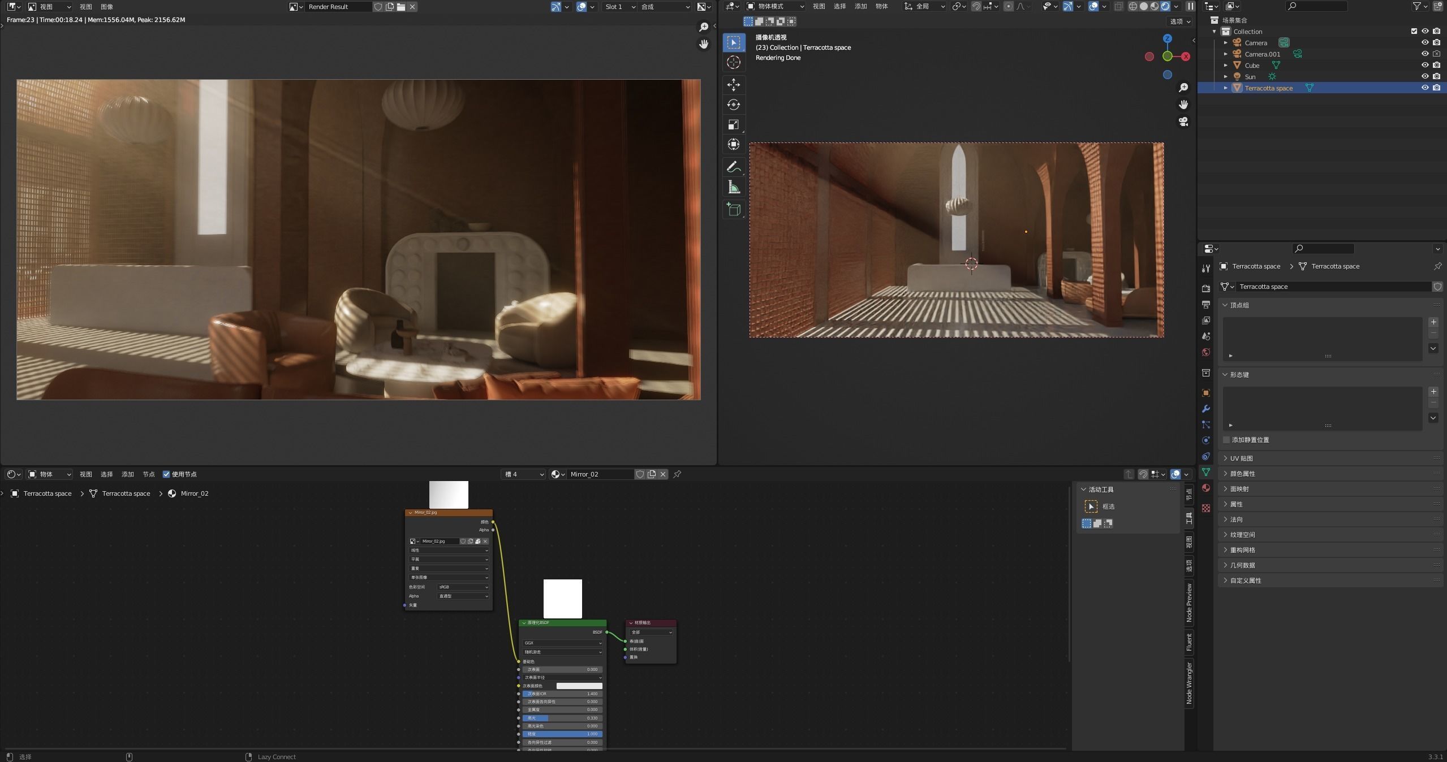This screenshot has width=1447, height=762.
Task: Expand the Camera.001 tree item
Action: coord(1226,54)
